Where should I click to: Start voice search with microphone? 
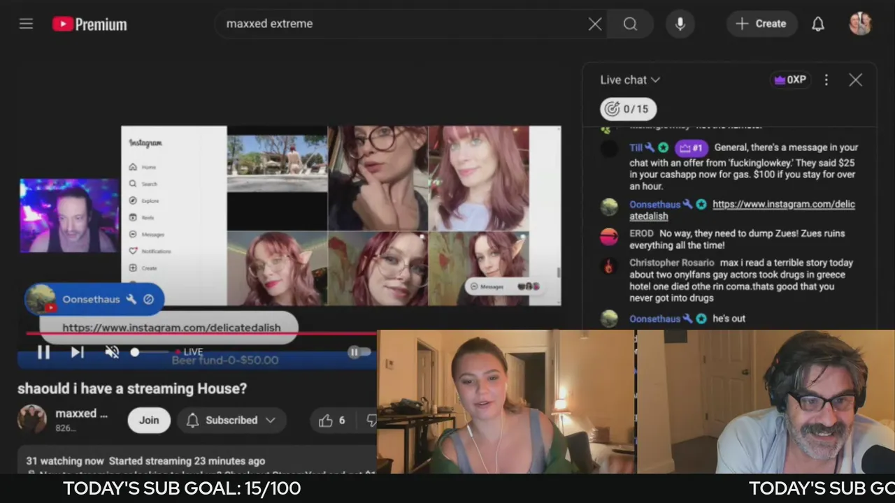pyautogui.click(x=680, y=24)
